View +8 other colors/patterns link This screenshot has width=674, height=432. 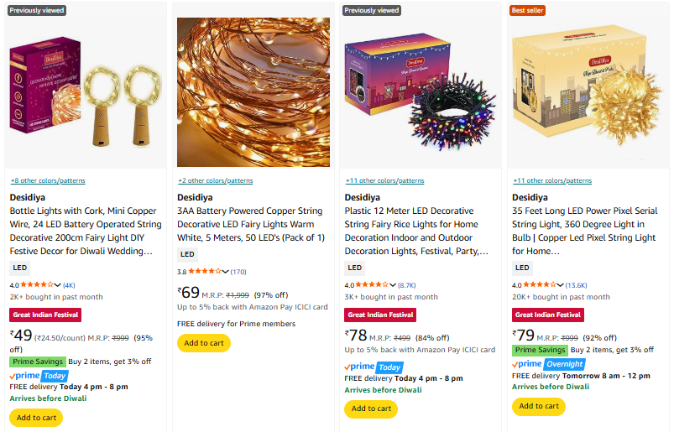click(47, 181)
